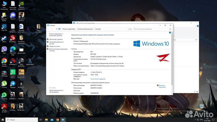This screenshot has width=217, height=122.
Task: Click the active Control Panel taskbar button
Action: (63, 120)
